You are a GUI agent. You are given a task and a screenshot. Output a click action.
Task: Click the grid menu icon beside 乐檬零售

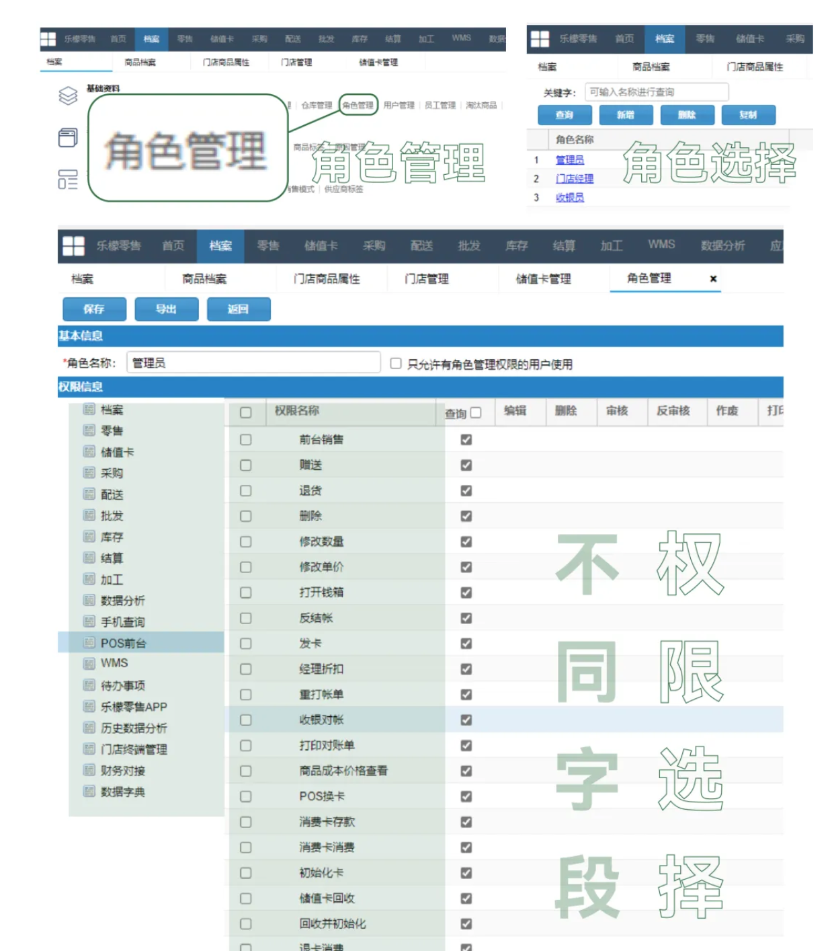point(73,246)
